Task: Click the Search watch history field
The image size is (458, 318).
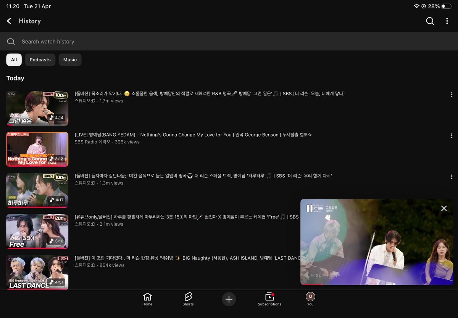Action: [x=229, y=41]
